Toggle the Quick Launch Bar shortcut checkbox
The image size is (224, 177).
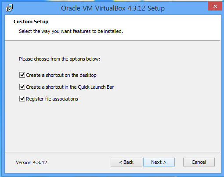point(22,87)
